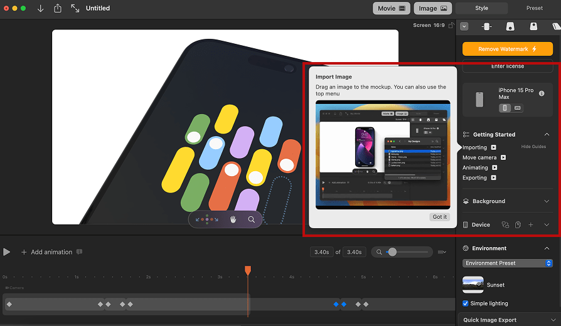Dismiss the guide with Got it

[x=440, y=217]
